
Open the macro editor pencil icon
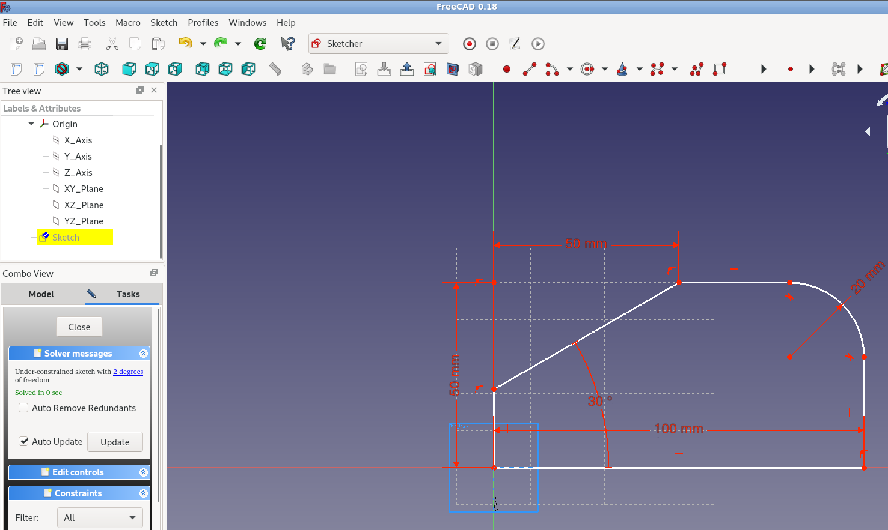(515, 44)
